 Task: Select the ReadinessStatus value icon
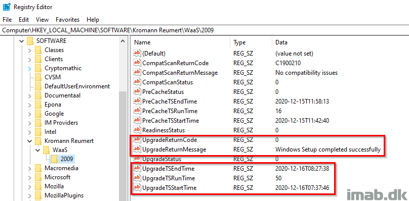pos(137,130)
